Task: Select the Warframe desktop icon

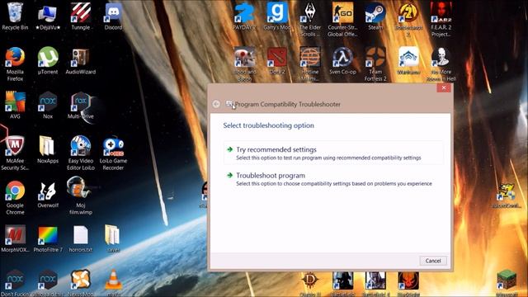Action: tap(408, 61)
